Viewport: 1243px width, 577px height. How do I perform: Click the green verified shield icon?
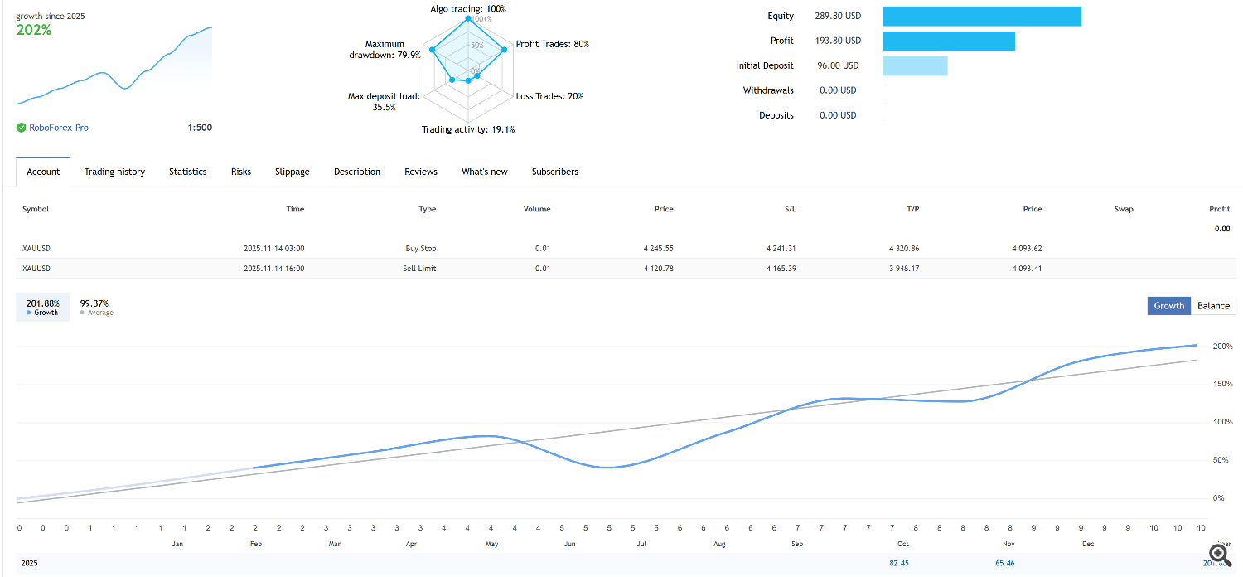[21, 128]
